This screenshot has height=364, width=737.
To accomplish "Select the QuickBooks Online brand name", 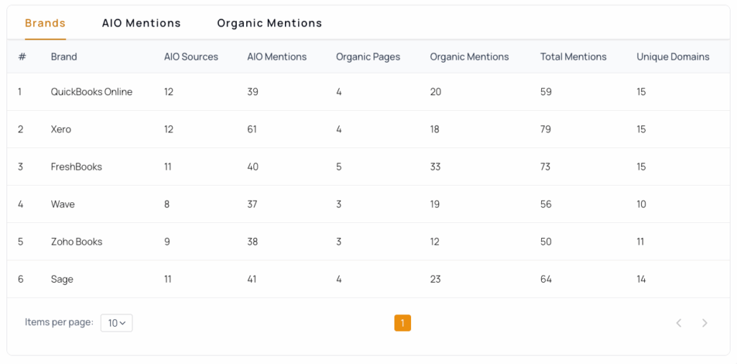I will pos(91,92).
